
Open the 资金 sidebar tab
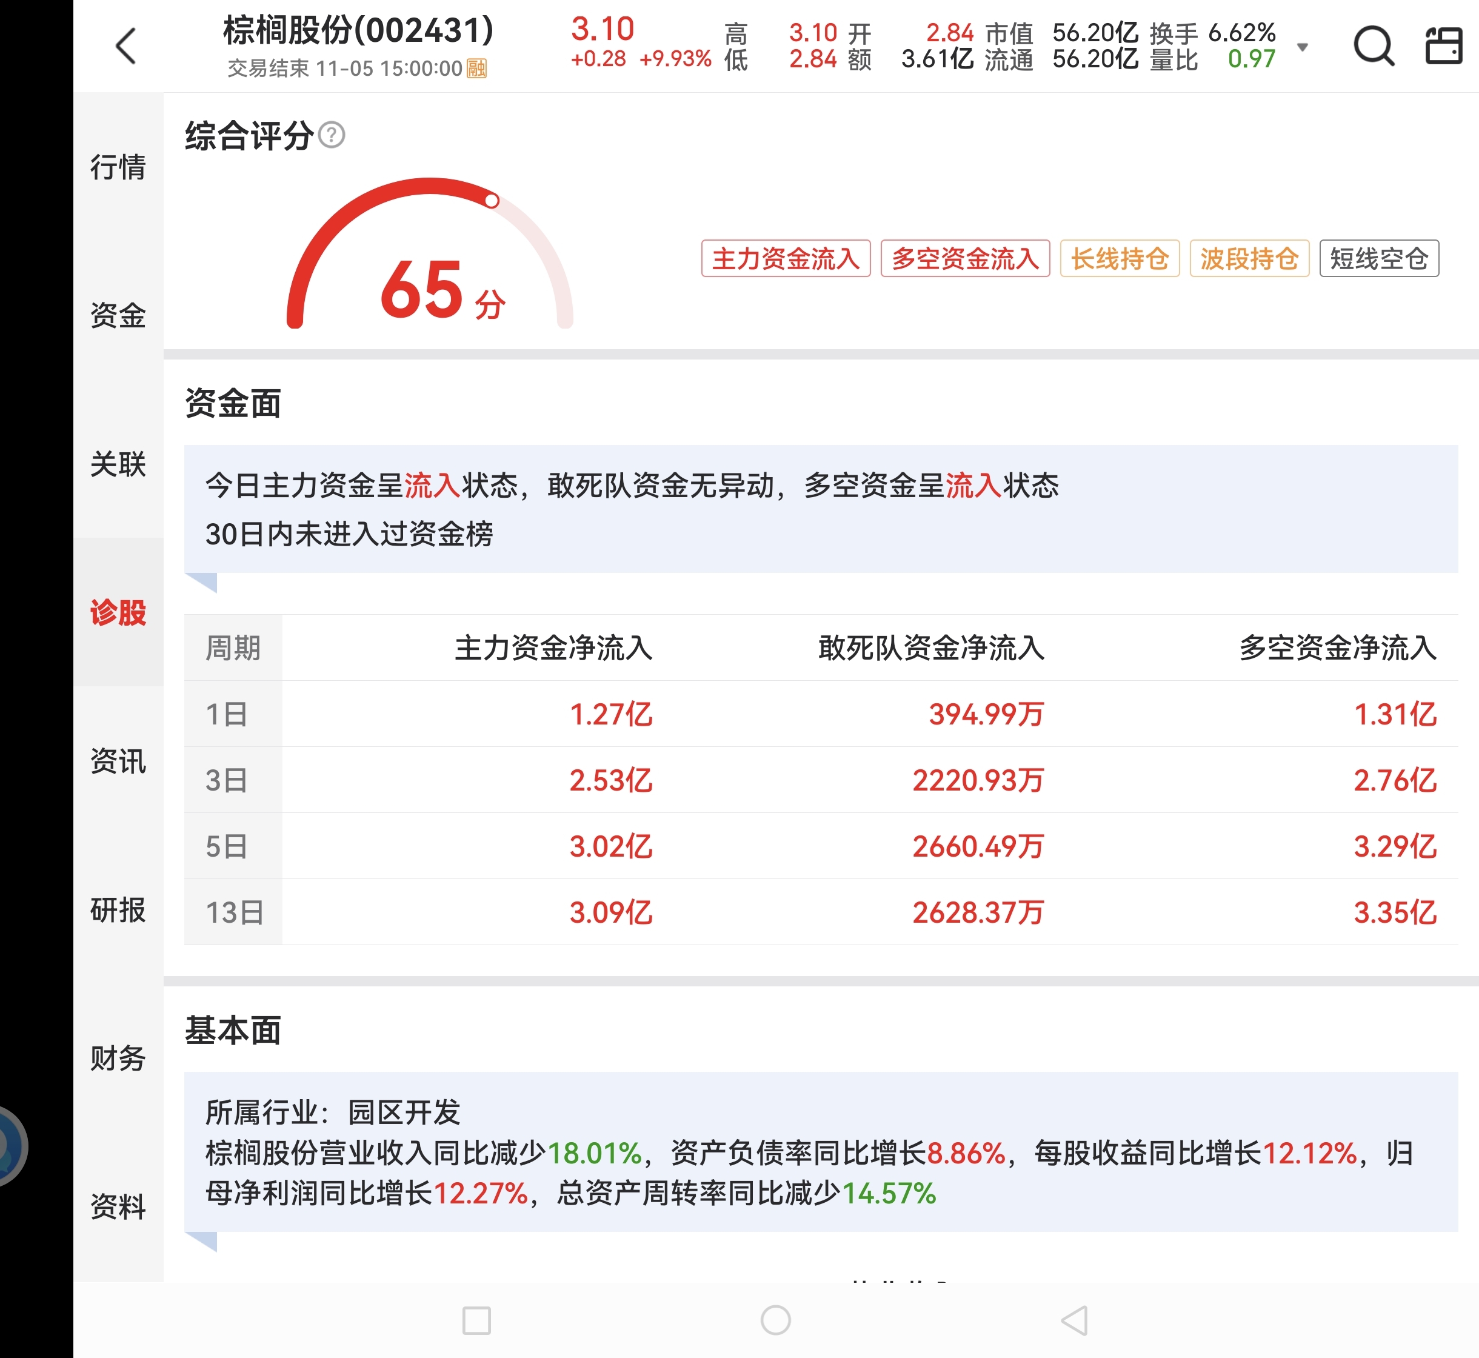(118, 315)
